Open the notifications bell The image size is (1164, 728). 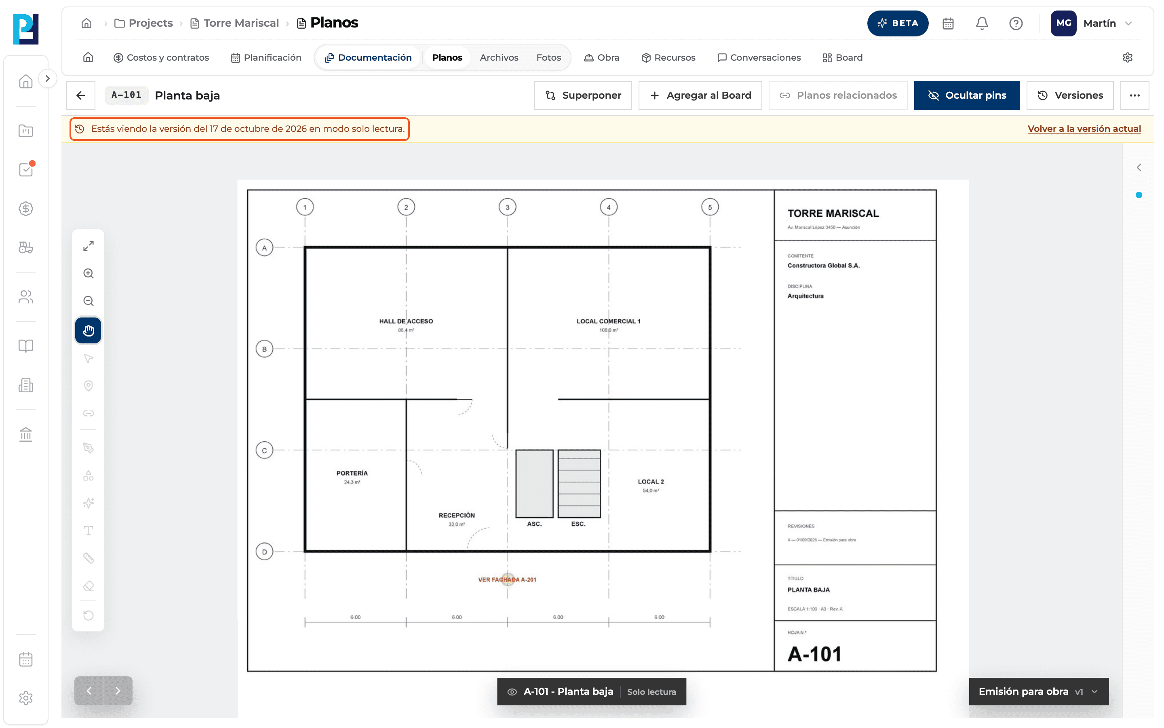click(982, 23)
